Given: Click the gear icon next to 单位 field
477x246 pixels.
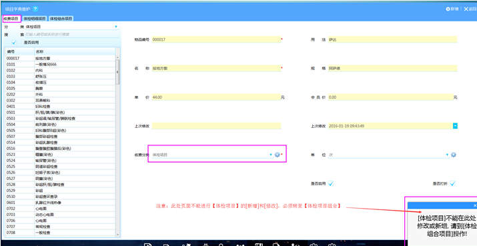Looking at the screenshot, I should coord(454,155).
